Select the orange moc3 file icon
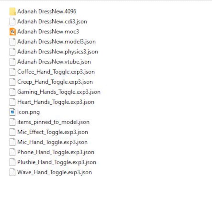212x212 pixels. coord(13,32)
